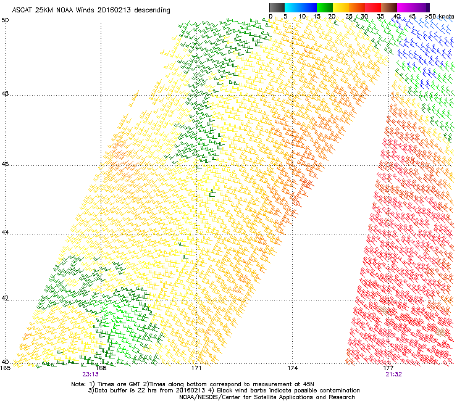Click the longitude "168" axis label
Image resolution: width=457 pixels, height=401 pixels.
[101, 368]
